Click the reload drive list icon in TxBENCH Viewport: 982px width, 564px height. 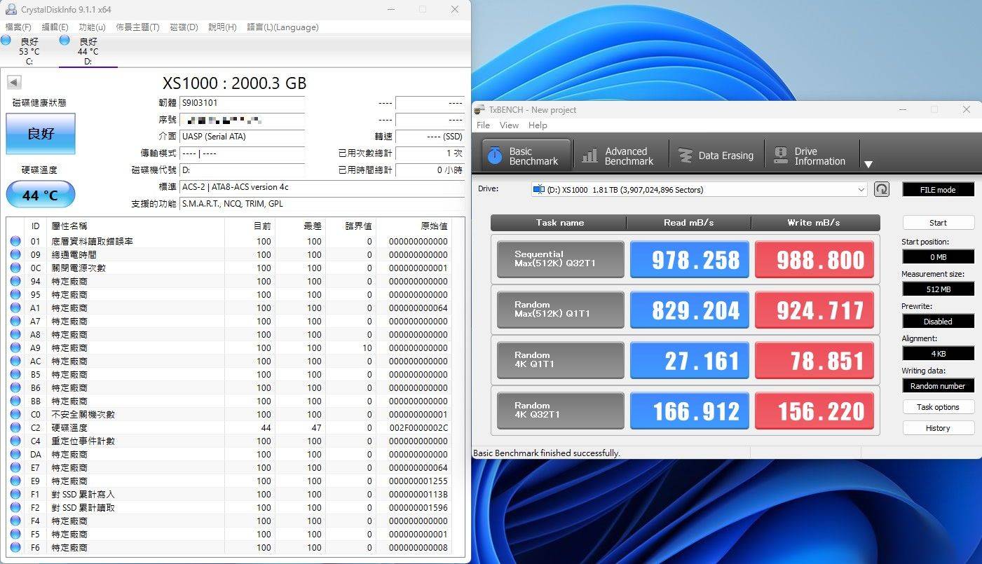[x=882, y=189]
